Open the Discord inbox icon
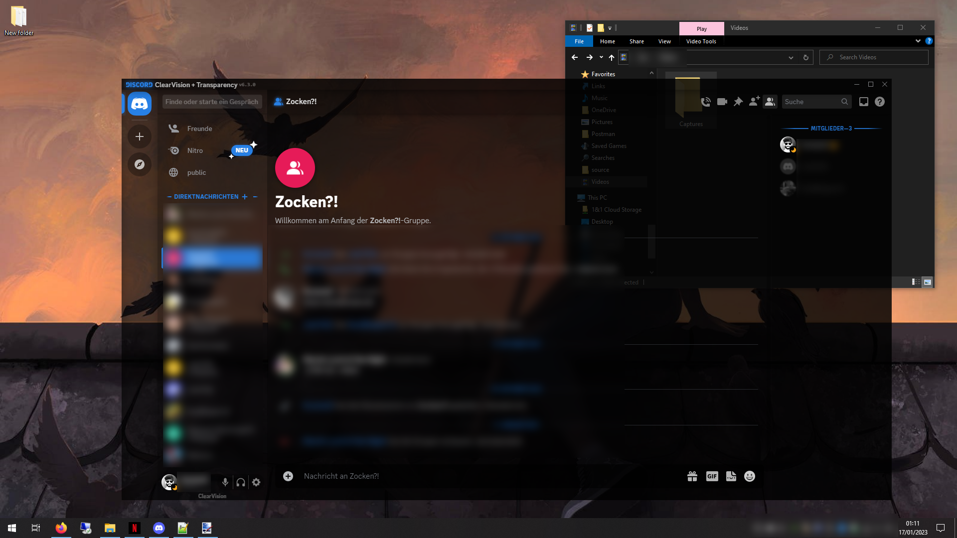Viewport: 957px width, 538px height. [x=863, y=102]
